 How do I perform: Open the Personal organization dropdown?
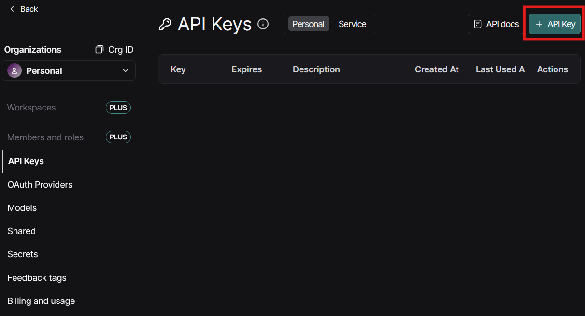69,70
